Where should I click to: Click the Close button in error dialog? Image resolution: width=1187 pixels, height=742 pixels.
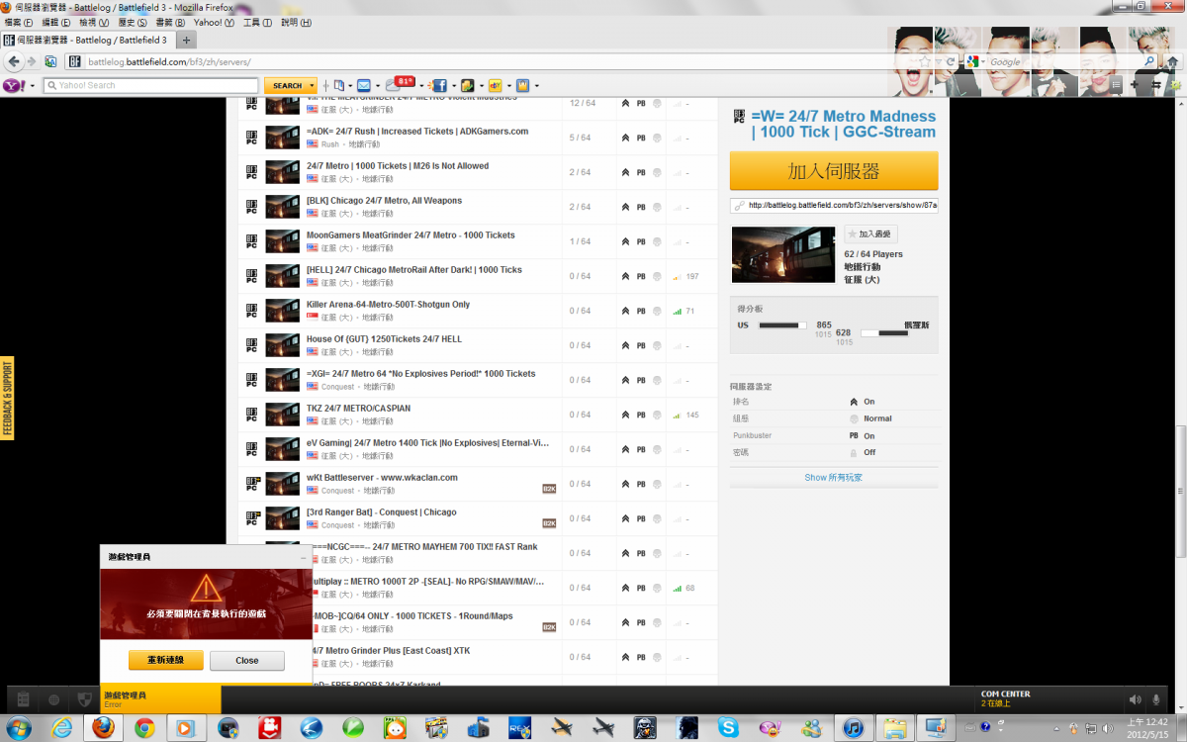247,661
